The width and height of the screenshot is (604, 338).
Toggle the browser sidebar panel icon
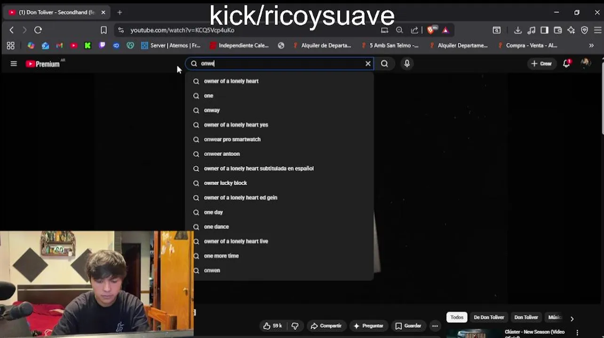544,30
